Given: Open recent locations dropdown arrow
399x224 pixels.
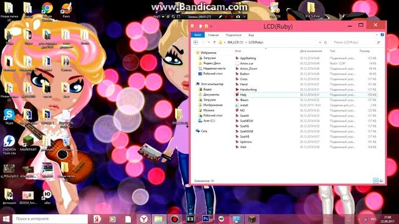Looking at the screenshot, I should [209, 42].
